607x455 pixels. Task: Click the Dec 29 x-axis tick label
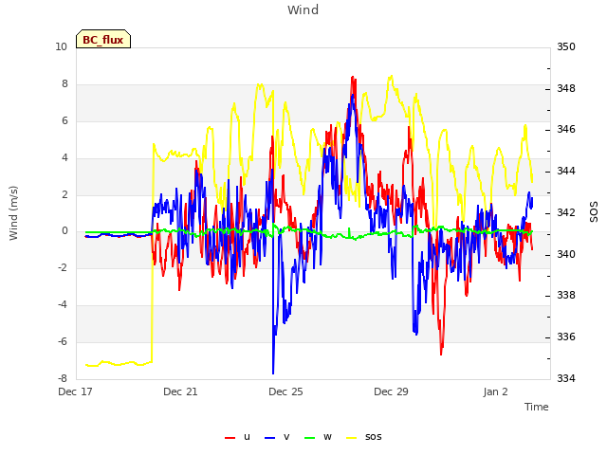[x=391, y=391]
